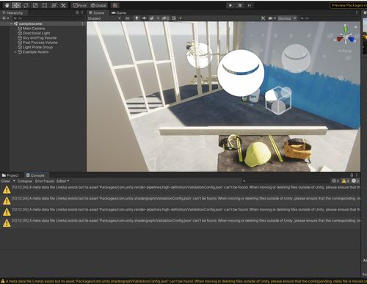Lock the Hierarchy panel

77,12
